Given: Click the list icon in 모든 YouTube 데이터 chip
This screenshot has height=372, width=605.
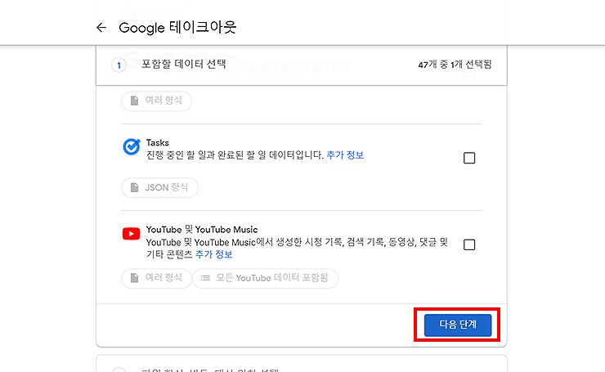Looking at the screenshot, I should click(x=205, y=278).
